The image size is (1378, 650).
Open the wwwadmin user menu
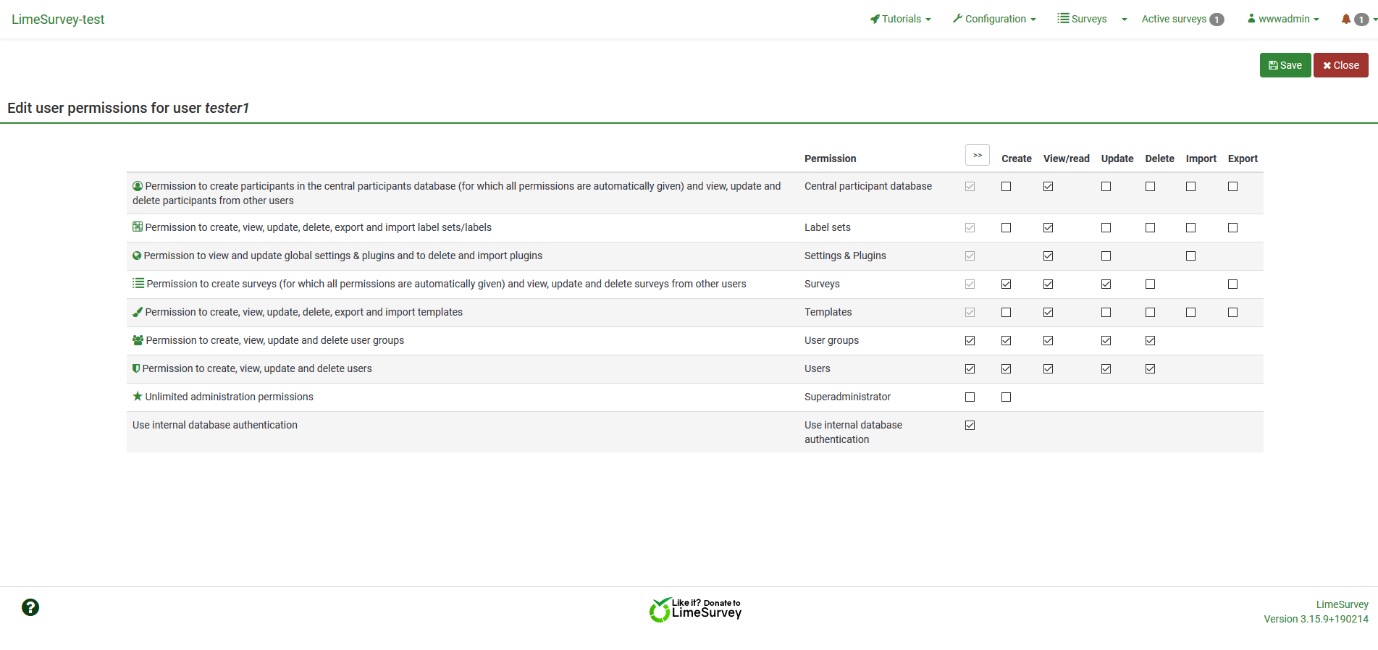pos(1283,19)
